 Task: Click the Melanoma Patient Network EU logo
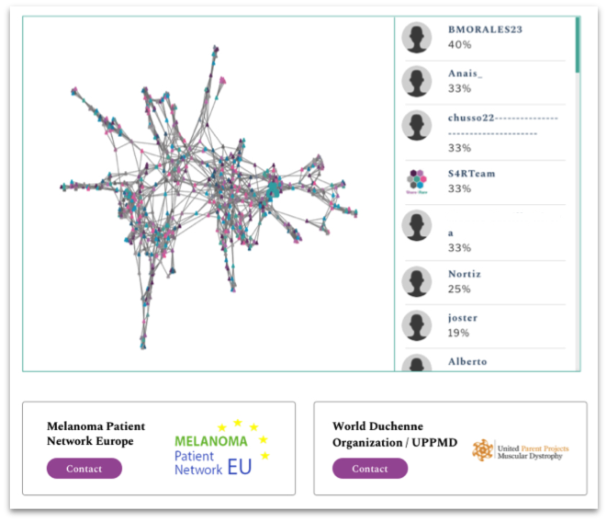pyautogui.click(x=224, y=448)
